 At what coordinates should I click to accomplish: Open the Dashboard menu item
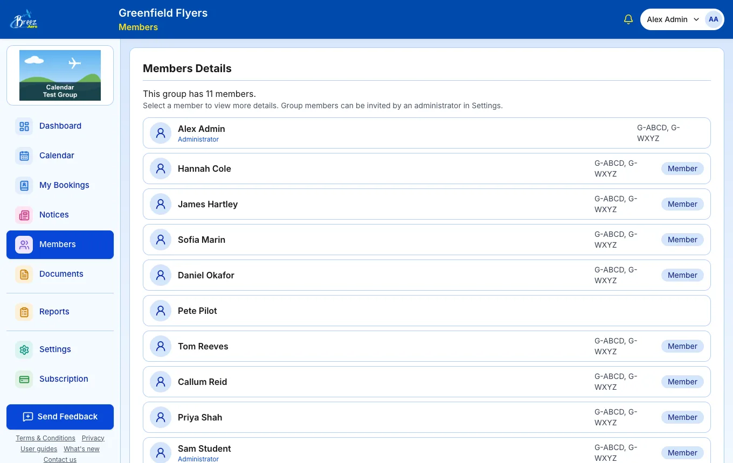[60, 126]
